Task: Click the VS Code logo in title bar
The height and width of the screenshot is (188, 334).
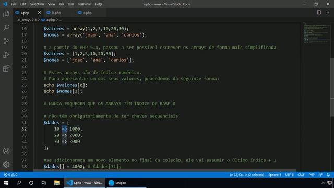Action: (x=5, y=4)
